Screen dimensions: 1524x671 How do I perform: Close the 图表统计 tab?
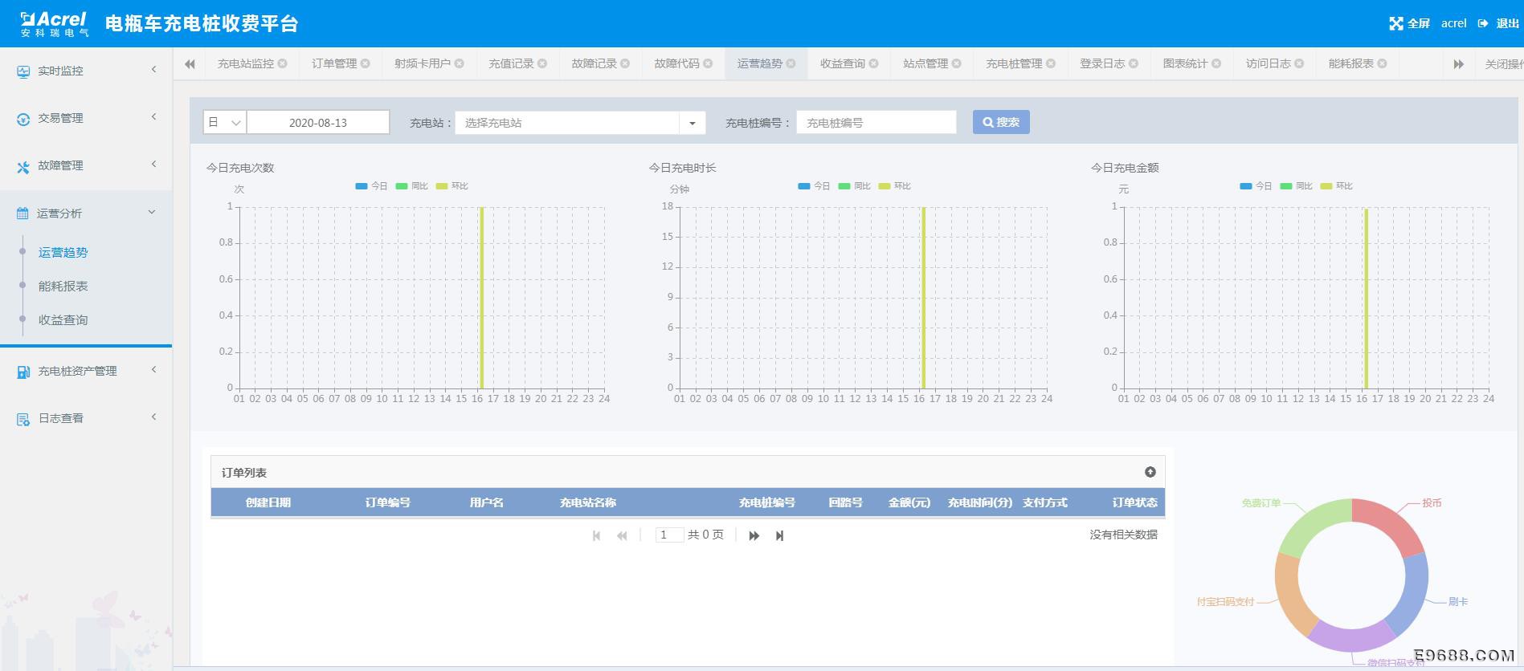click(x=1216, y=63)
